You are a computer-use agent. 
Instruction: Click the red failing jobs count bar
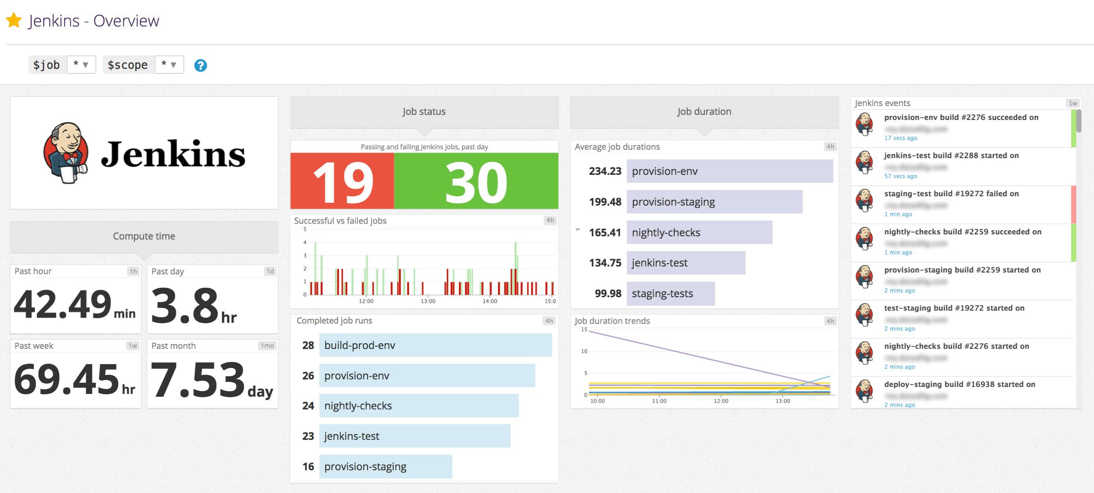(x=342, y=180)
